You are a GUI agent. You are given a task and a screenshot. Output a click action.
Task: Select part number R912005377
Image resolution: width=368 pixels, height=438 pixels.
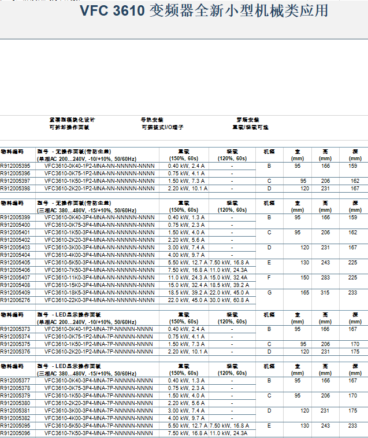(x=15, y=381)
